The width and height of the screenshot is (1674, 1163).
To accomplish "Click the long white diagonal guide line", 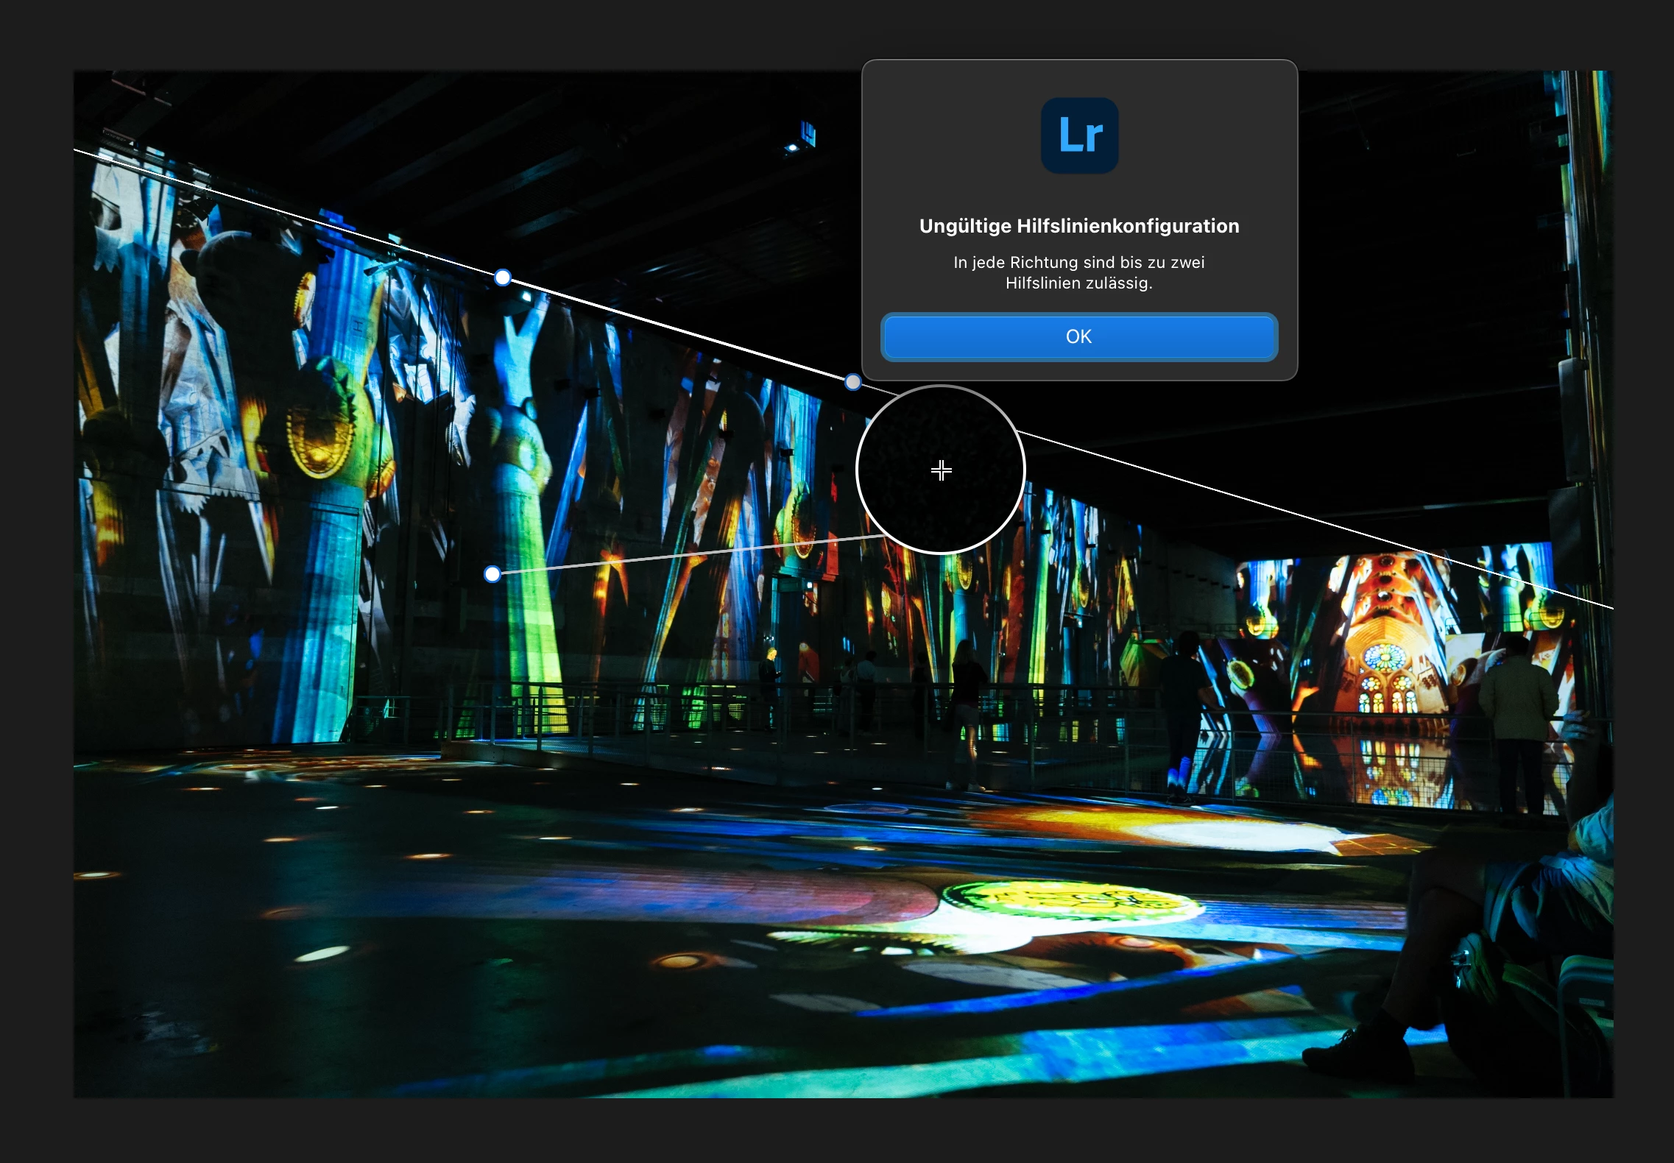I will 663,327.
